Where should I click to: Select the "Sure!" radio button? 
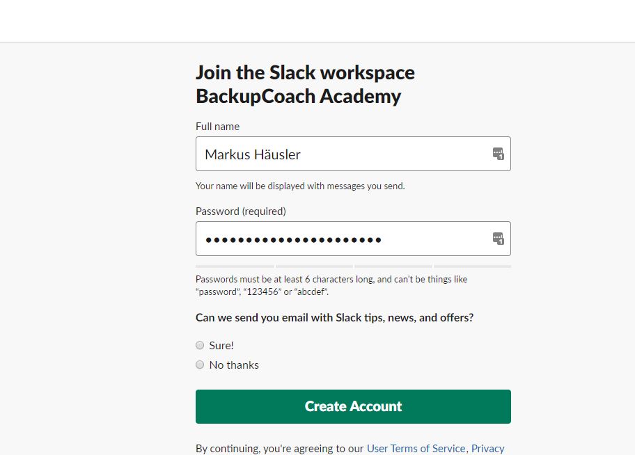(x=200, y=345)
